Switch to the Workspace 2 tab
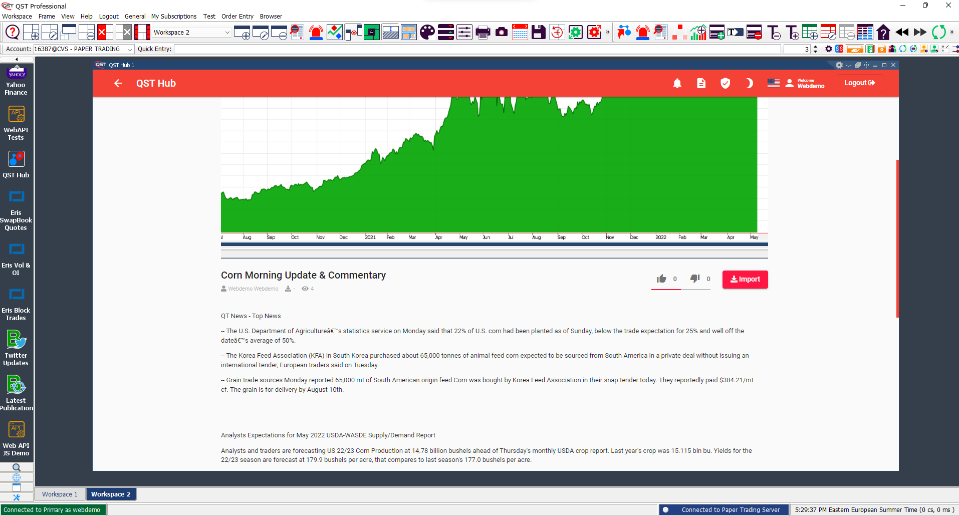The width and height of the screenshot is (959, 516). tap(111, 494)
